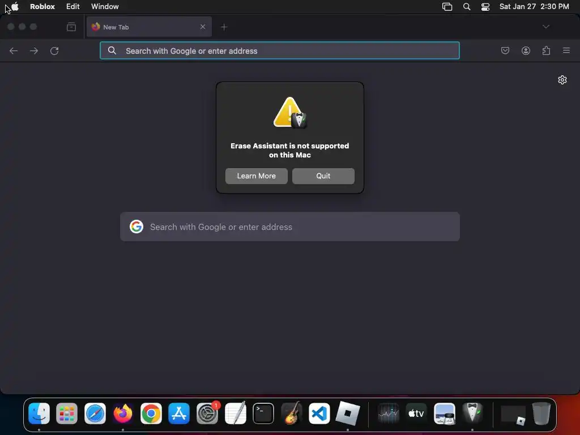Click the Learn More button in dialog
The width and height of the screenshot is (580, 435).
tap(257, 176)
